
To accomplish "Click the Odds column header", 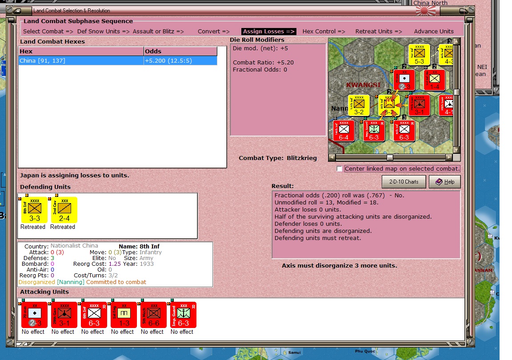I will tap(180, 51).
